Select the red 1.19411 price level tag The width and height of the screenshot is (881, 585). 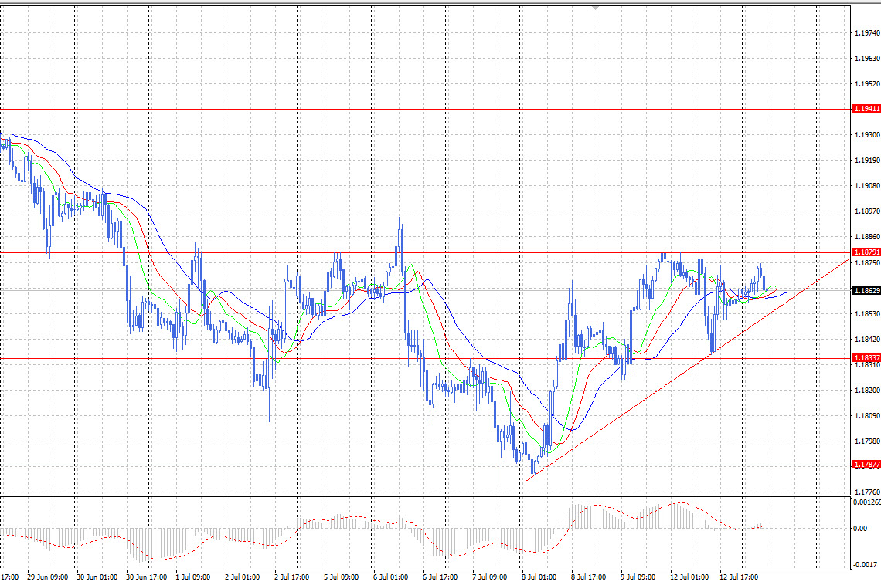[866, 109]
